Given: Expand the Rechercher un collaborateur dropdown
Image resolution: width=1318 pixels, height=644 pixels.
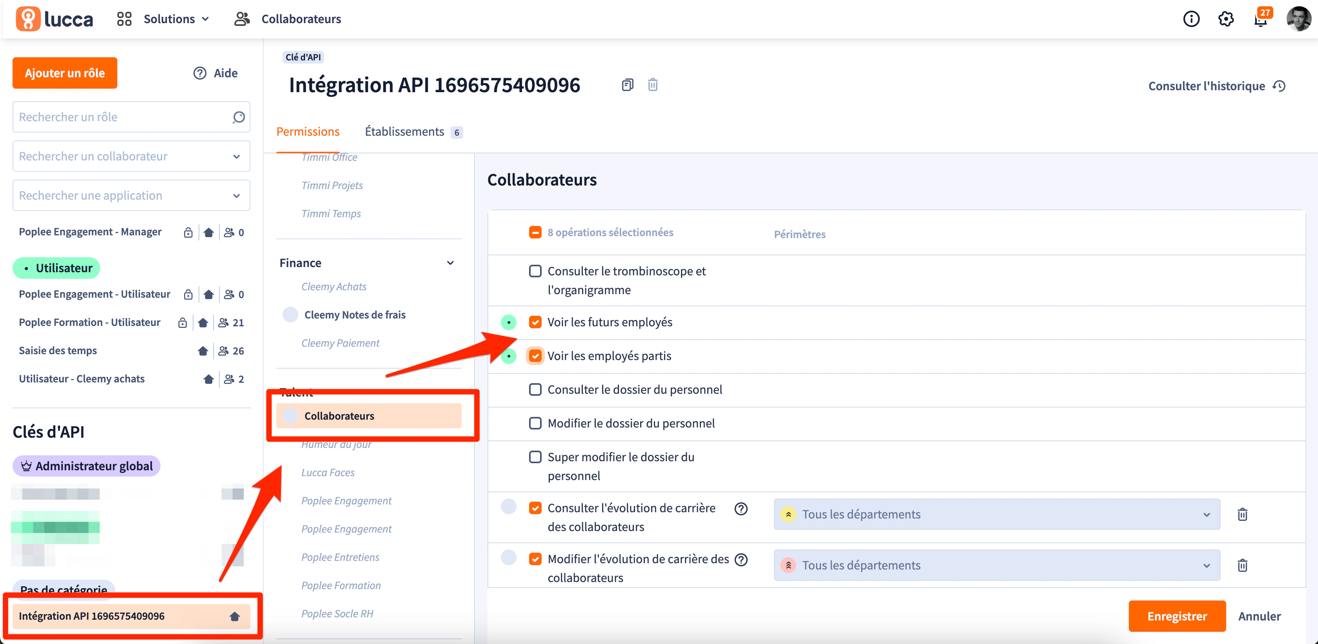Looking at the screenshot, I should pyautogui.click(x=236, y=156).
